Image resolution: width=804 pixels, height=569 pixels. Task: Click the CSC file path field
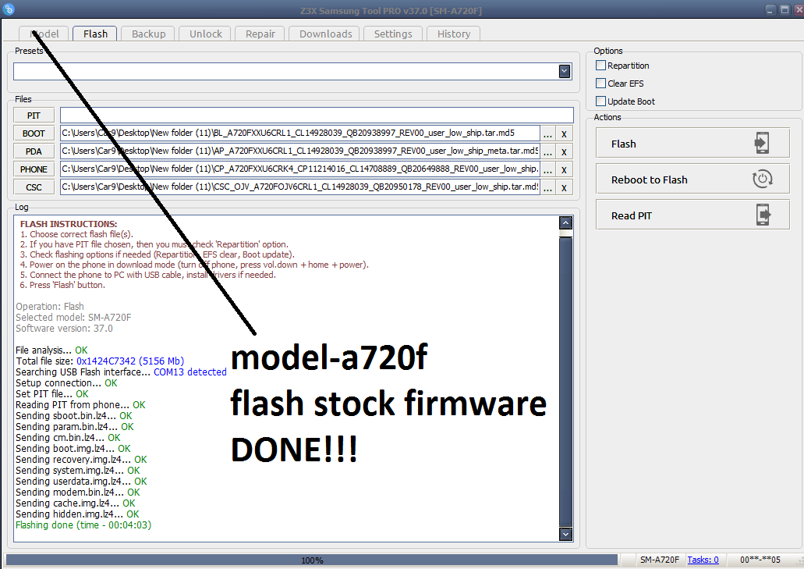[x=300, y=187]
